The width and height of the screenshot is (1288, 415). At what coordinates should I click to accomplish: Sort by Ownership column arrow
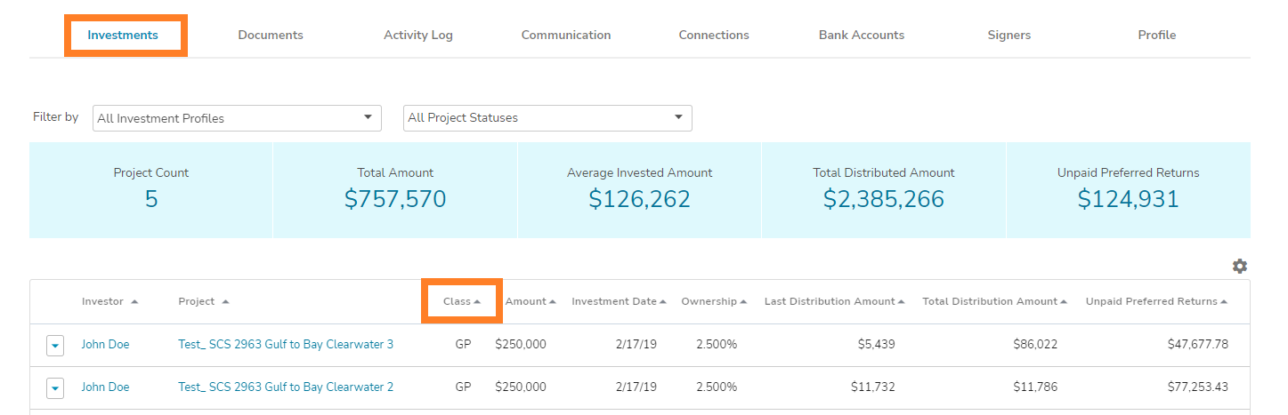pyautogui.click(x=743, y=302)
